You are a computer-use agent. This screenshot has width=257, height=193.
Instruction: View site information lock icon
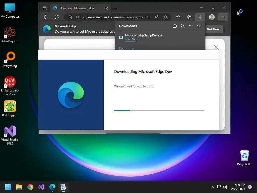(x=70, y=17)
